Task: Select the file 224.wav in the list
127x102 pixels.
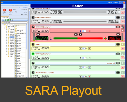Action: [x=18, y=42]
